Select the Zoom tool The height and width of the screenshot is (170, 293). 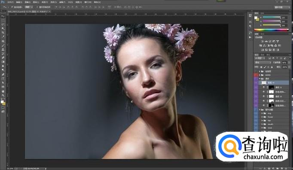(3, 95)
